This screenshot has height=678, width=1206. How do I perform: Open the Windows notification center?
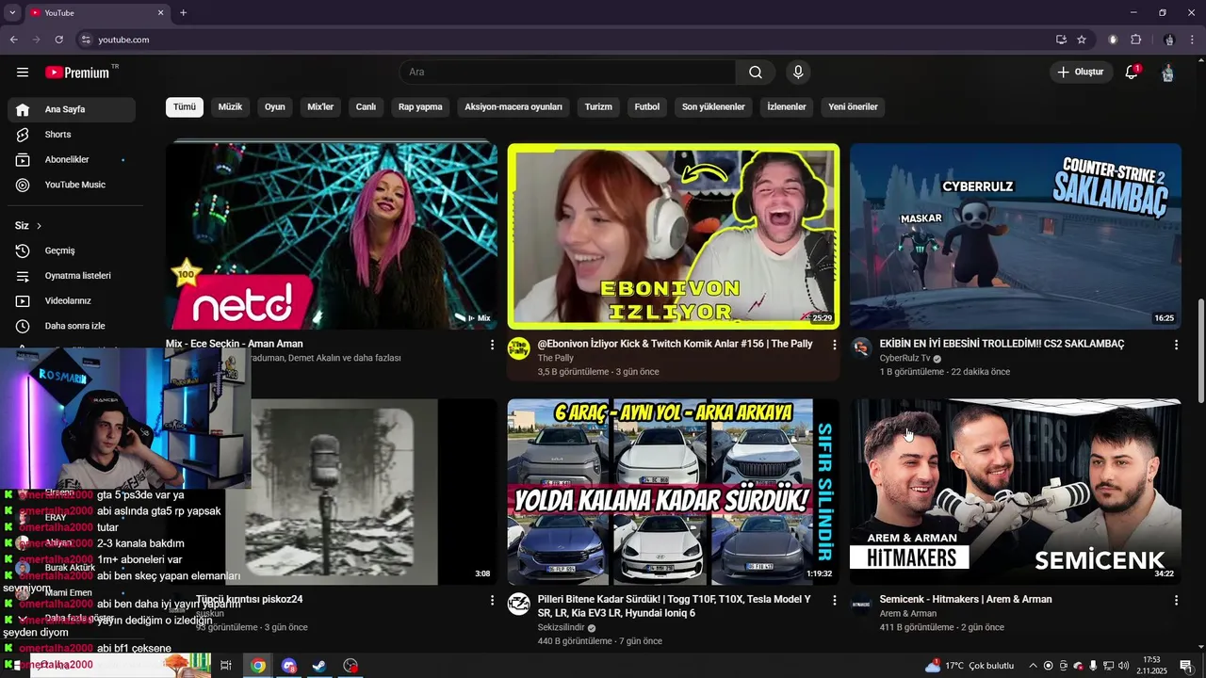click(x=1186, y=666)
